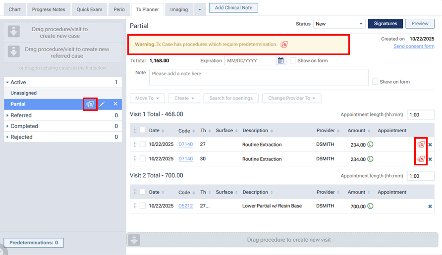Click predetermination icon for tooth 30 extraction
This screenshot has width=442, height=255.
[x=421, y=159]
